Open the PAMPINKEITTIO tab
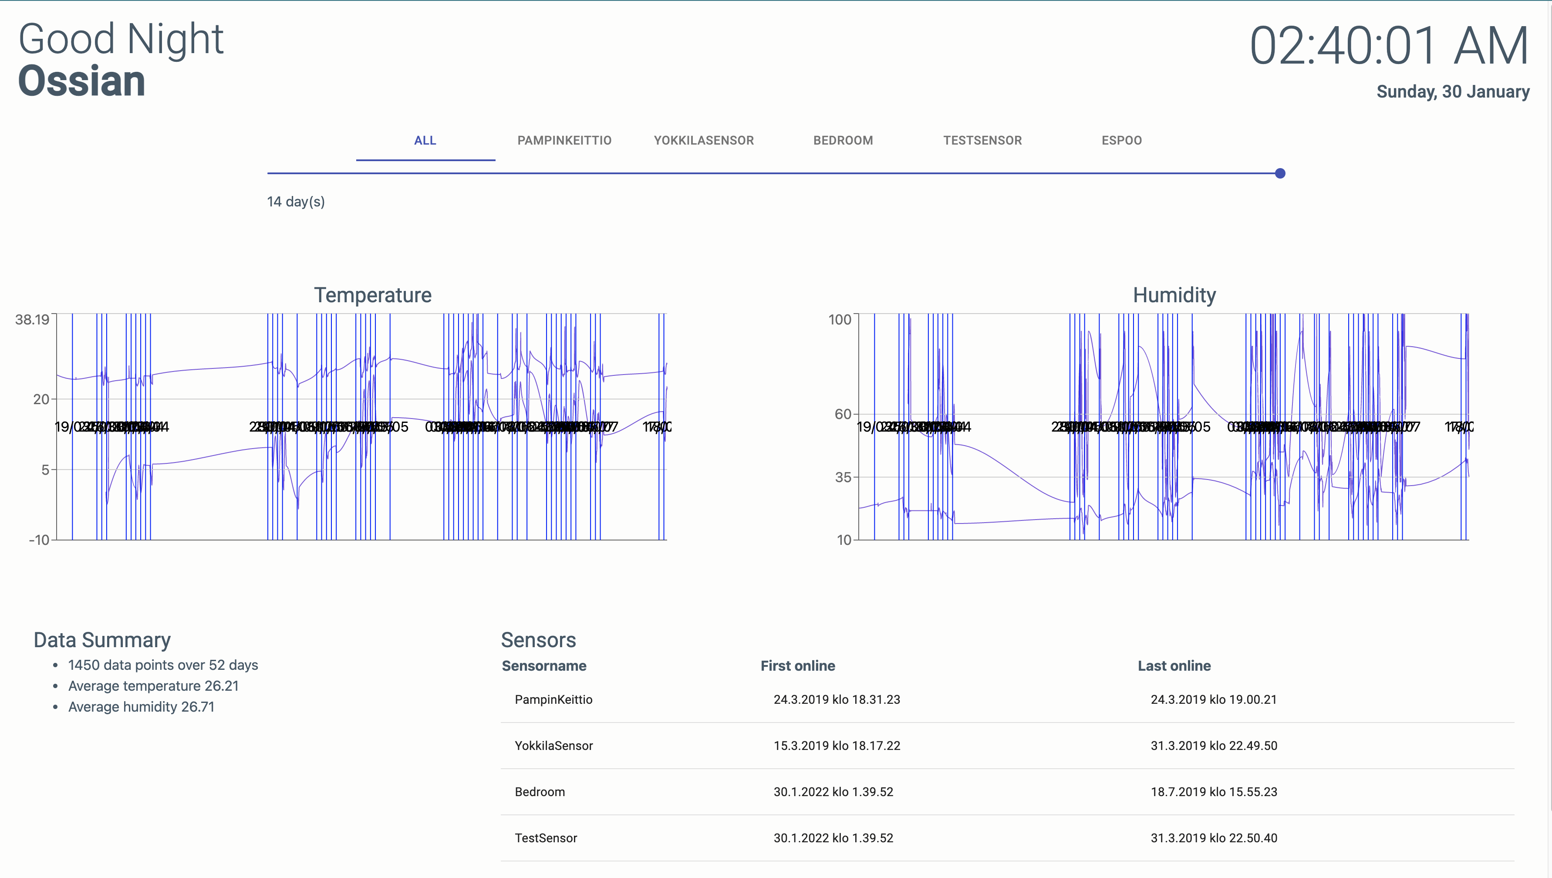This screenshot has width=1552, height=878. pos(564,141)
